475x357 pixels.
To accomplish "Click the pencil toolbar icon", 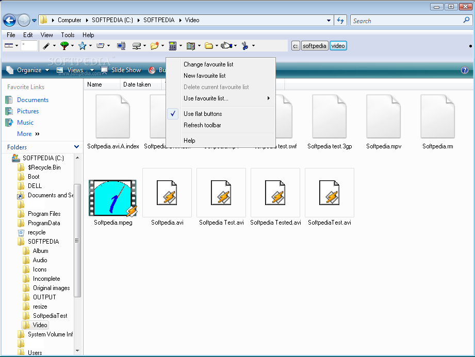I will coord(46,46).
